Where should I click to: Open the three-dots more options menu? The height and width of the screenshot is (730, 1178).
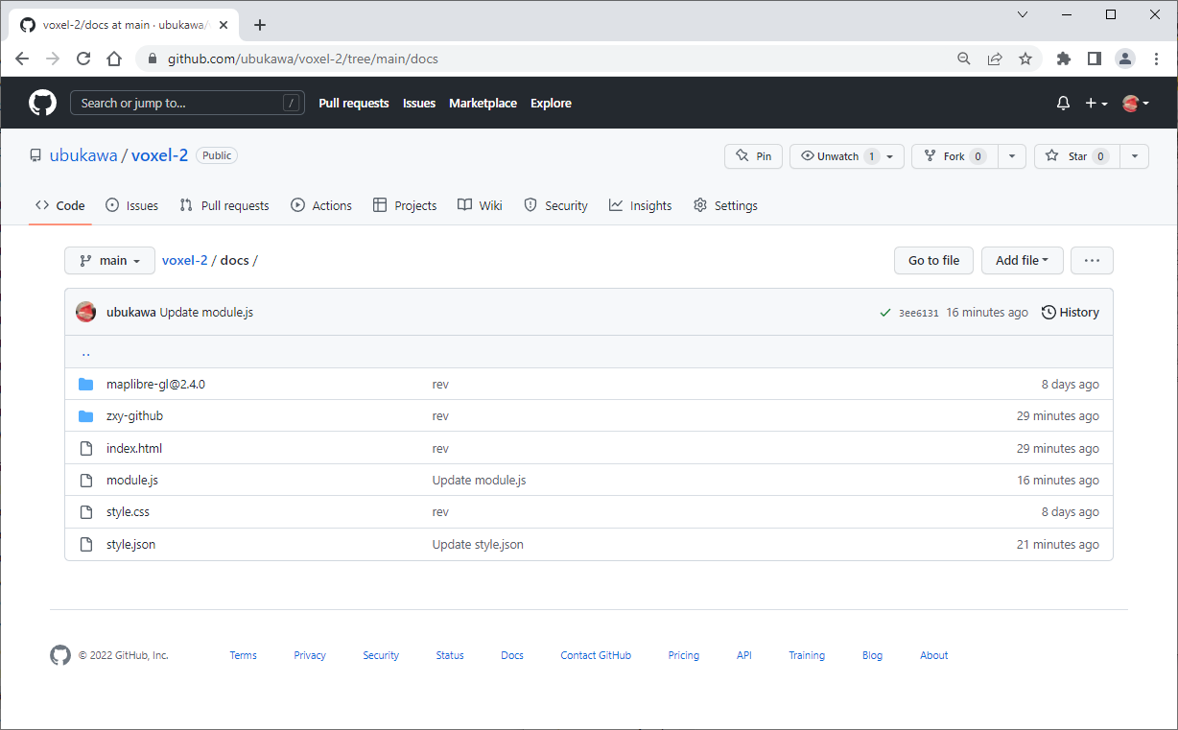click(x=1092, y=260)
